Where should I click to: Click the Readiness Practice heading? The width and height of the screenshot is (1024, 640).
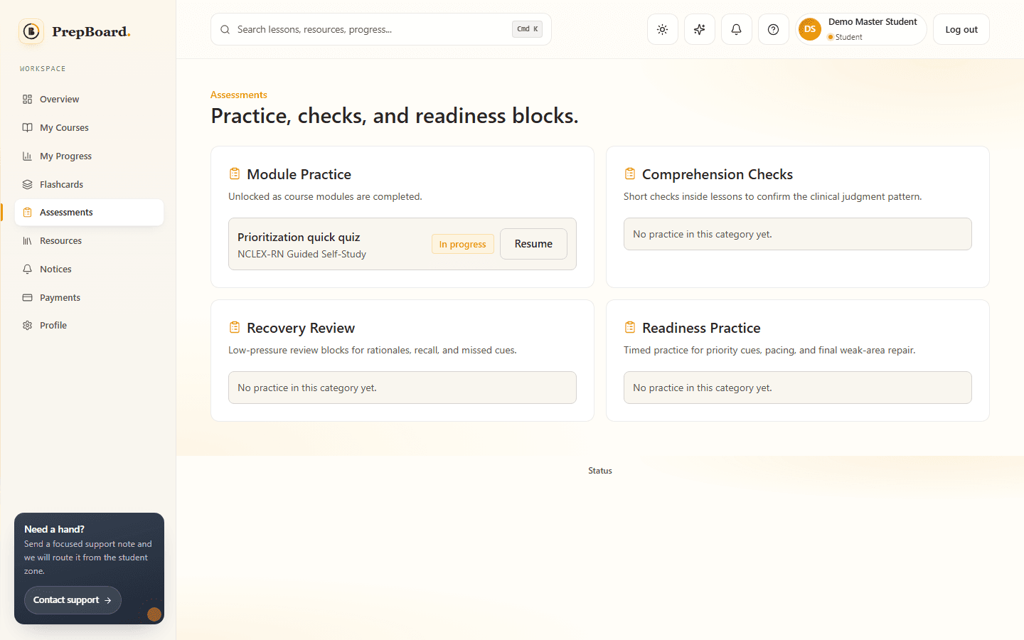pos(701,328)
